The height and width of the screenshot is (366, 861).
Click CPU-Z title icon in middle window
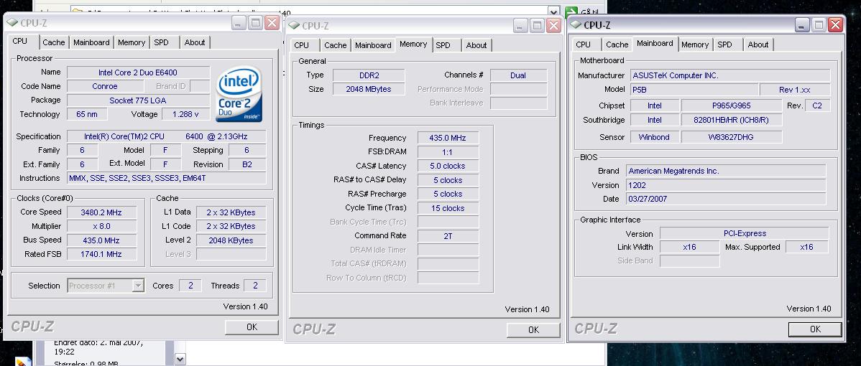[x=295, y=25]
